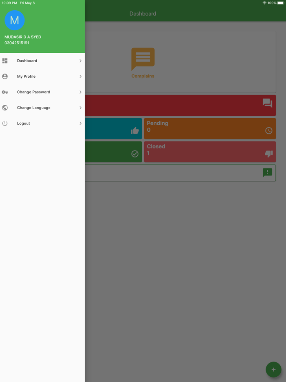Image resolution: width=286 pixels, height=382 pixels.
Task: Open My Profile menu item
Action: (42, 76)
